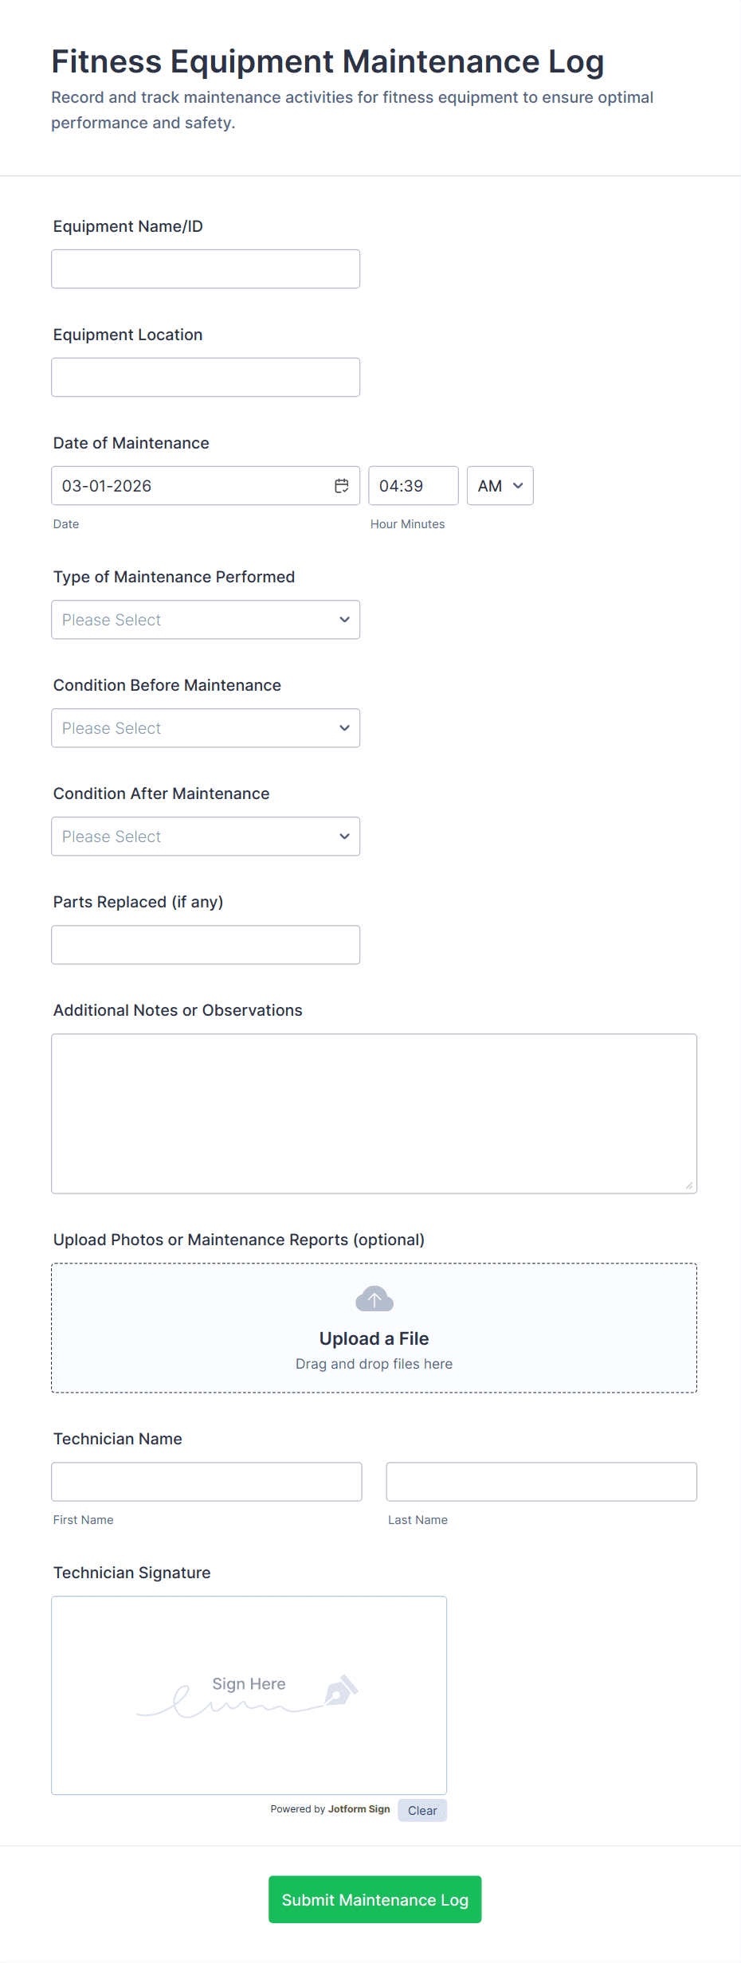Click the technician First Name field
Image resolution: width=741 pixels, height=1963 pixels.
[206, 1482]
